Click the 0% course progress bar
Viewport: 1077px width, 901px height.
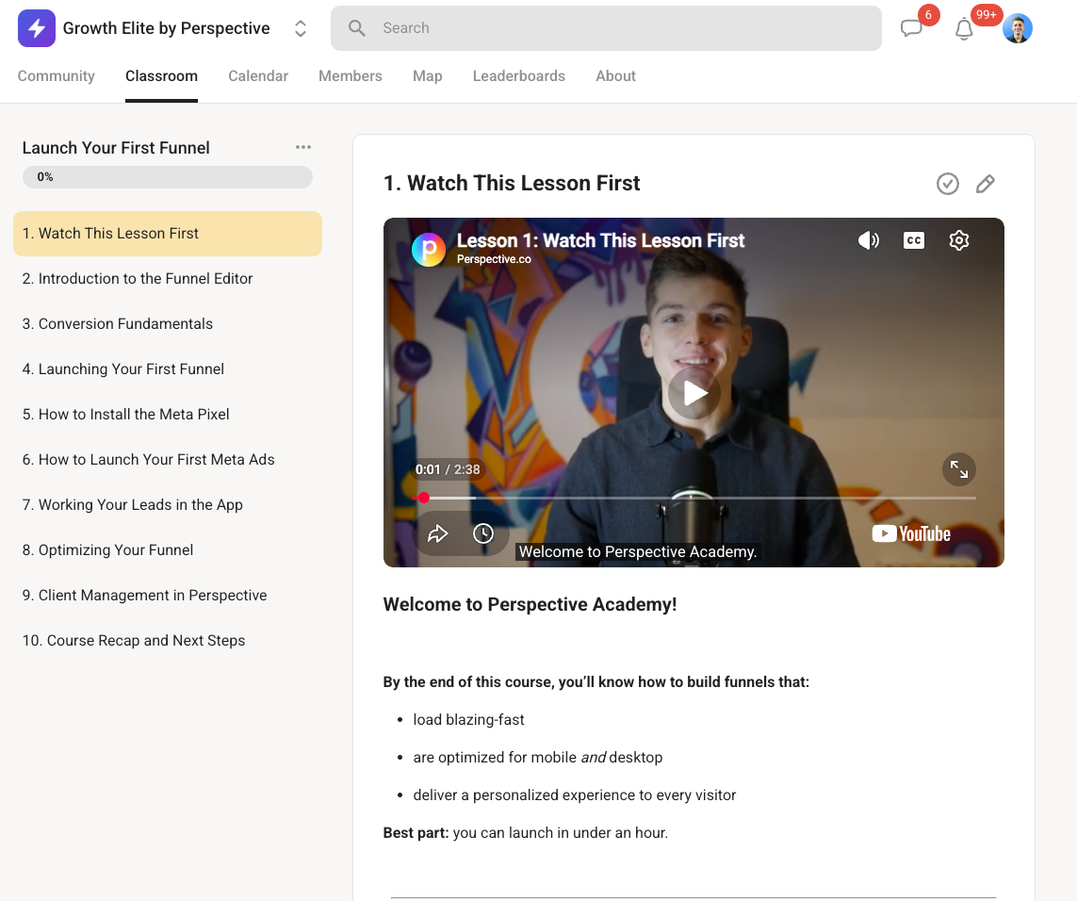point(168,177)
